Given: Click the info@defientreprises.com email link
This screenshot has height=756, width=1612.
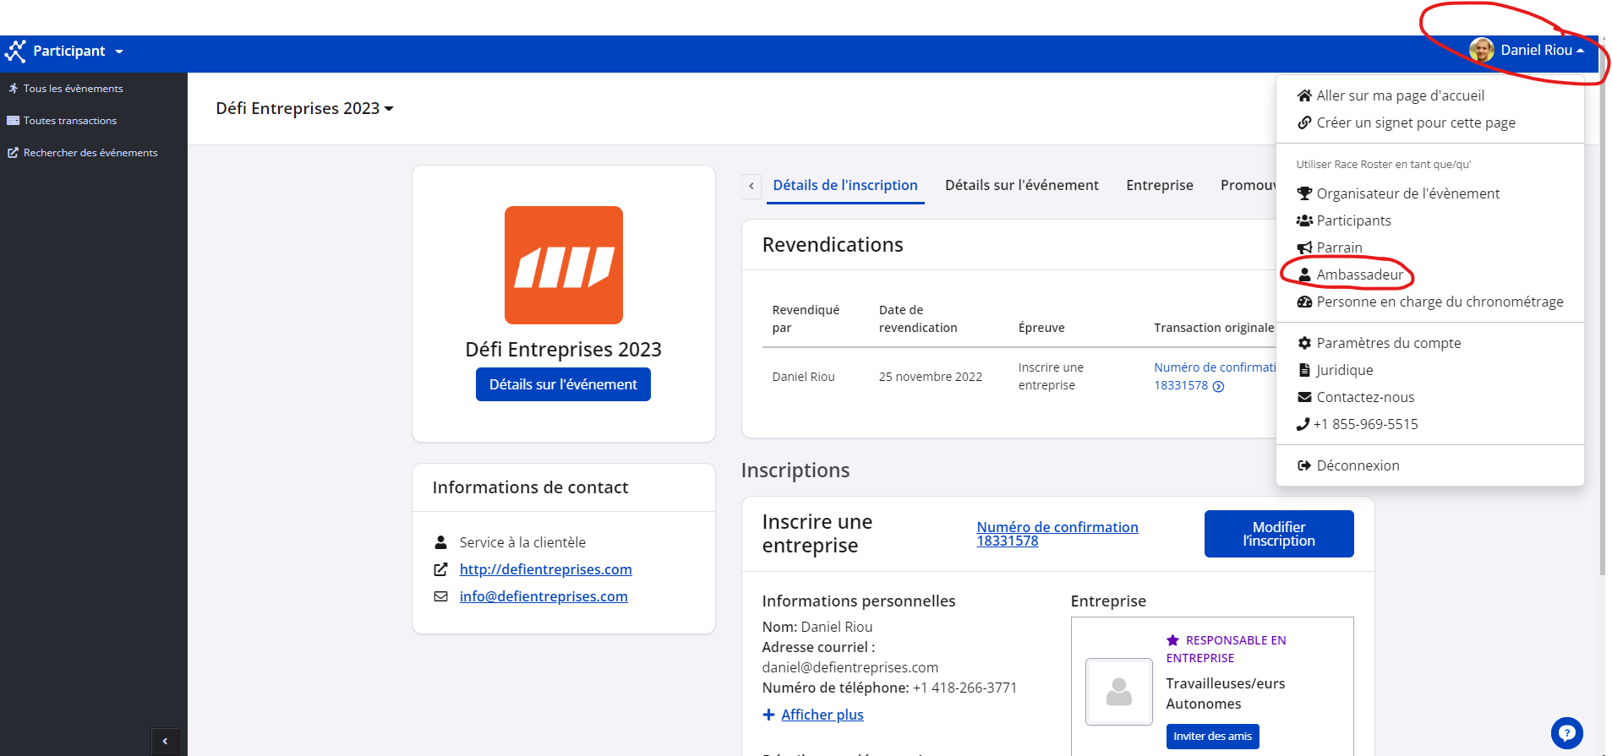Looking at the screenshot, I should pyautogui.click(x=544, y=596).
